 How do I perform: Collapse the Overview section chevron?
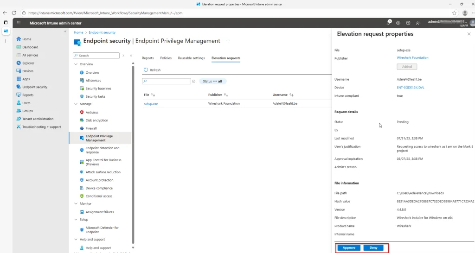[76, 64]
